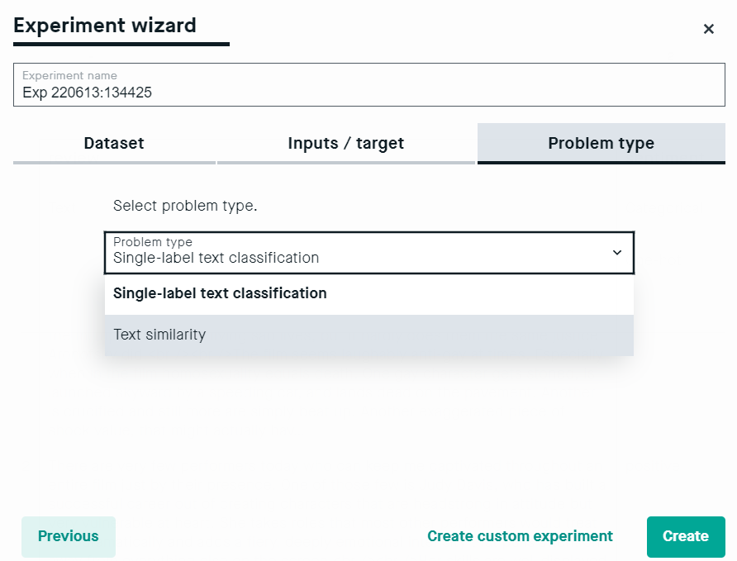Follow the Create custom experiment link
Screen dimensions: 737x561
(x=520, y=536)
